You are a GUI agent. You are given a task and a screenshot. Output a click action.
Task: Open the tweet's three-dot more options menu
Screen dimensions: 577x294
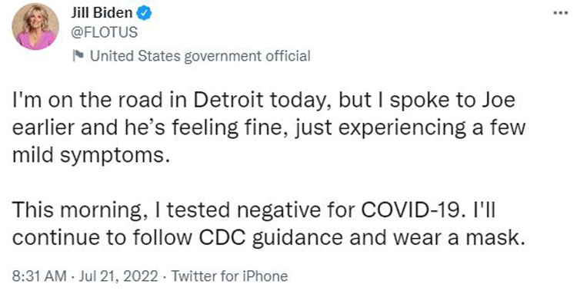click(x=561, y=12)
